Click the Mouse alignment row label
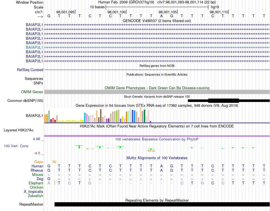This screenshot has height=211, width=270. pos(38,175)
